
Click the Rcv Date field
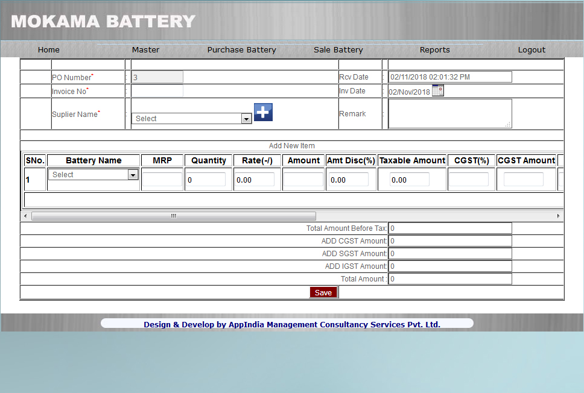450,77
